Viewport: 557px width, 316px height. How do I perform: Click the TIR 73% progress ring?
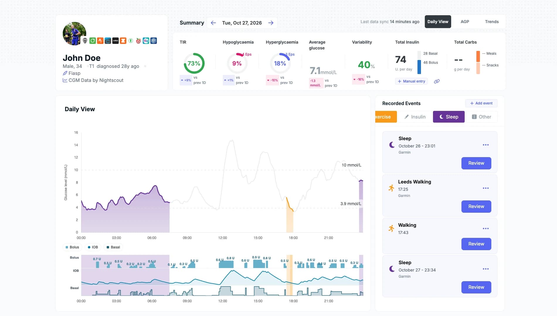[194, 63]
